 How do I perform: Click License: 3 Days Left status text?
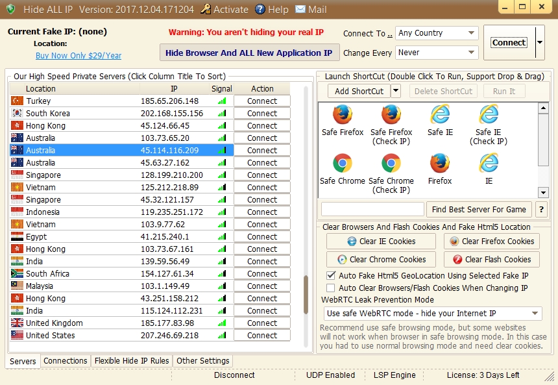(483, 375)
